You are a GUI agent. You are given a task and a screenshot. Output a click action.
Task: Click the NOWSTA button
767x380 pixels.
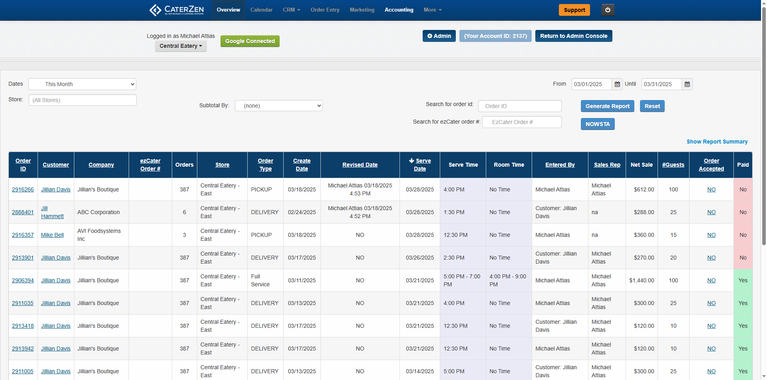click(x=597, y=124)
